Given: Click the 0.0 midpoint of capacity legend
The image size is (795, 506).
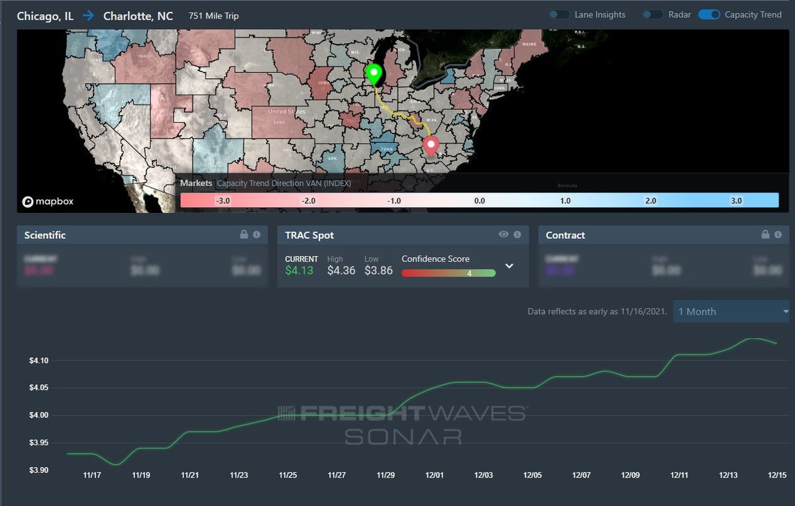Looking at the screenshot, I should point(480,200).
